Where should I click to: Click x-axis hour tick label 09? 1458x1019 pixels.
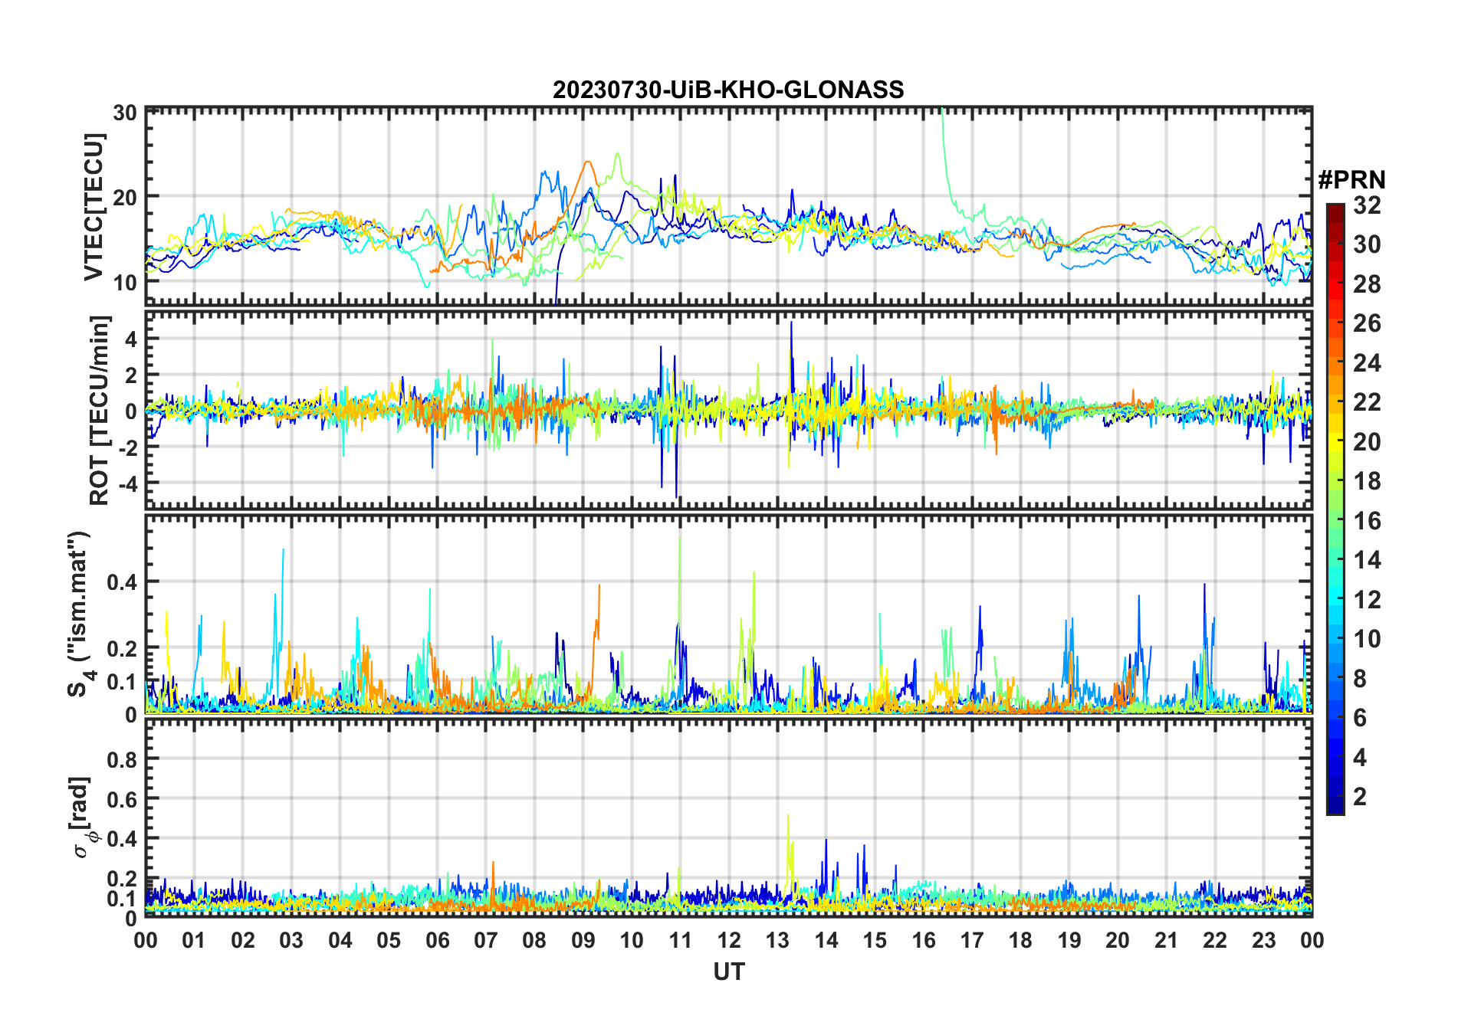[583, 940]
